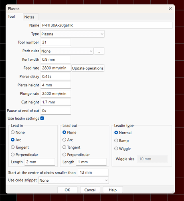Choose Arc for Lead out
This screenshot has width=184, height=201.
tap(64, 140)
